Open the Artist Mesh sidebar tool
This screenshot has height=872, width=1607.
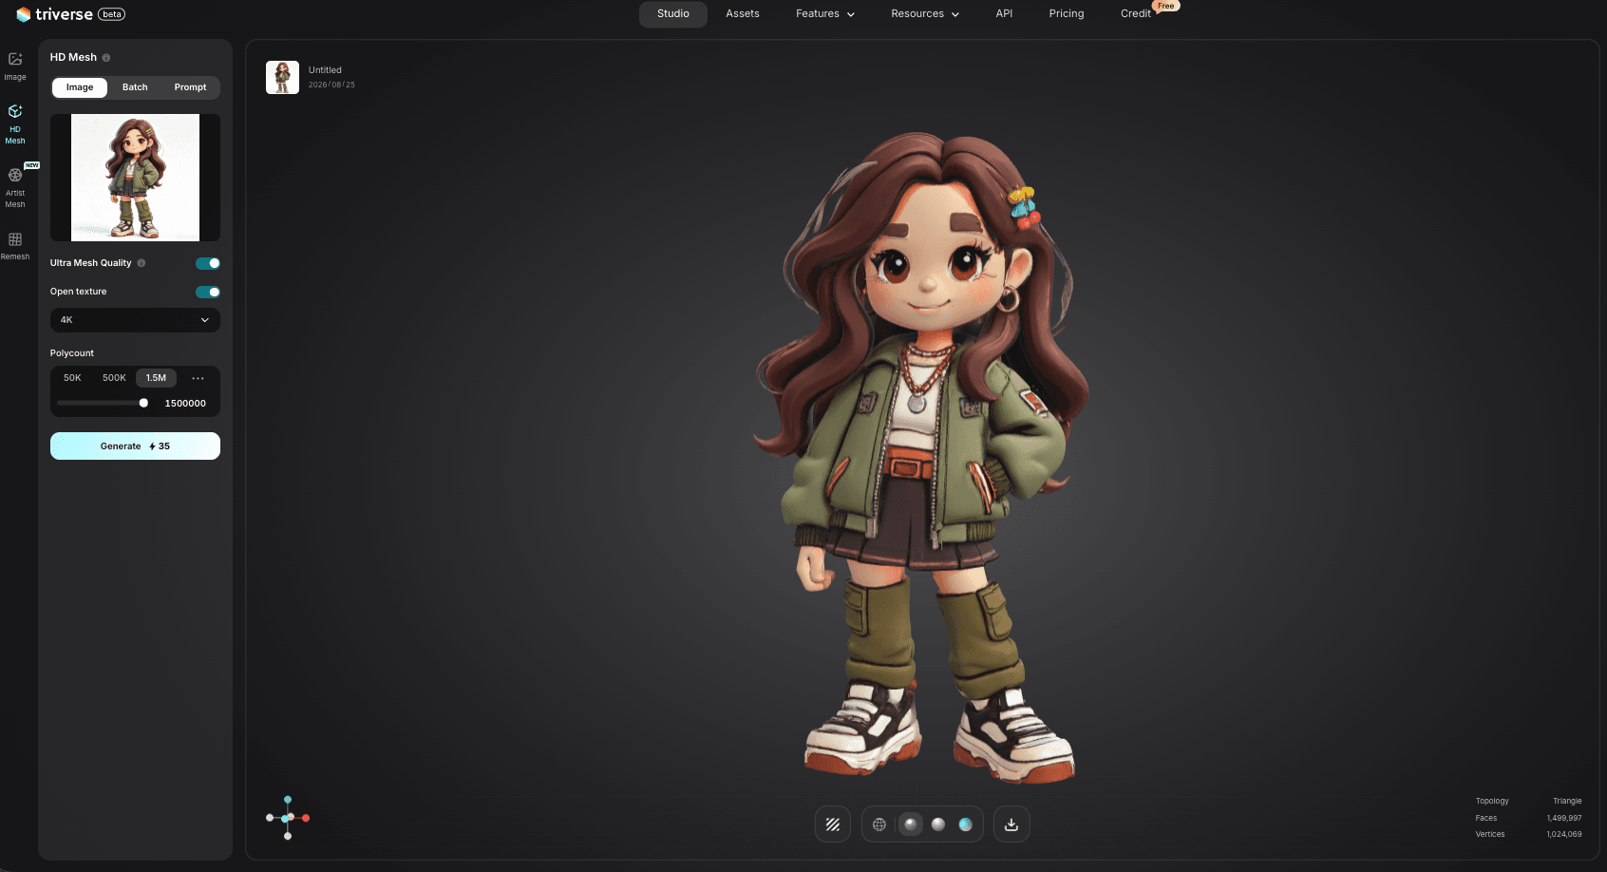coord(15,187)
